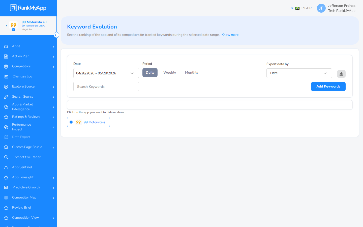Click the App & Market Intelligence icon
This screenshot has width=363, height=227.
click(x=6, y=107)
